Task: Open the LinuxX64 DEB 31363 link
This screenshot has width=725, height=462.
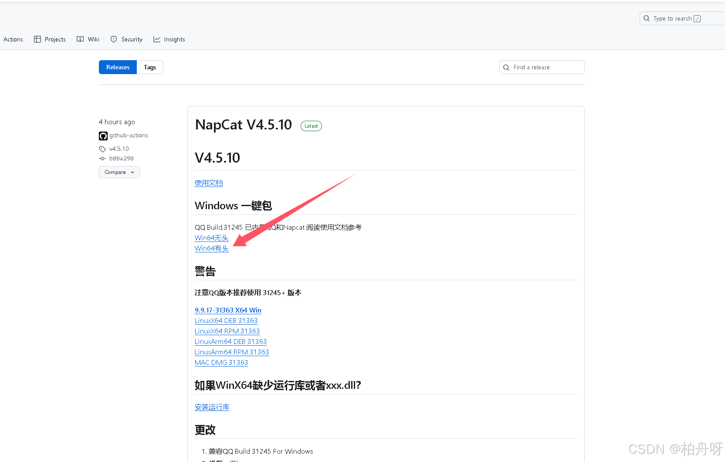Action: tap(226, 321)
